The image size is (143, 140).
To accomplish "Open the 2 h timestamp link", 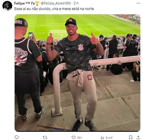I will pos(76,3).
